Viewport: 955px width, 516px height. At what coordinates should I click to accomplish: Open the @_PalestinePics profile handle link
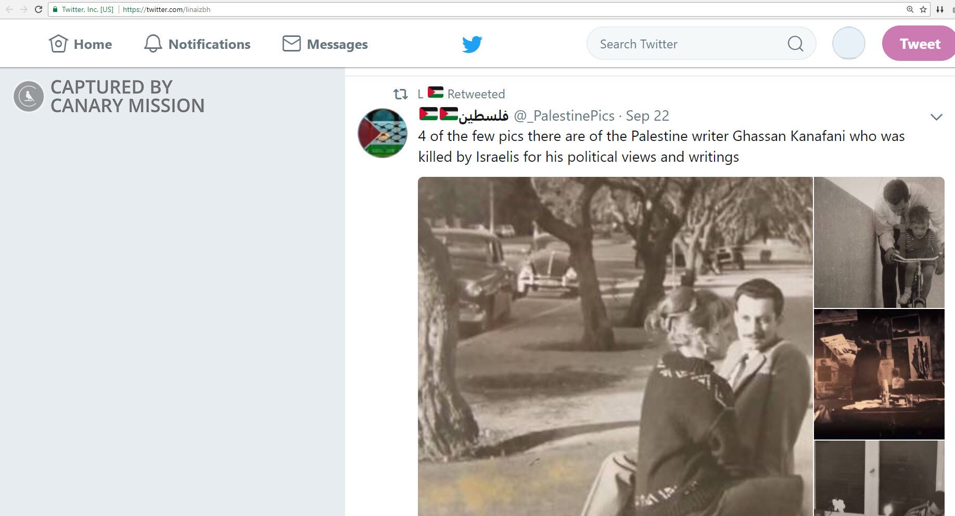564,115
